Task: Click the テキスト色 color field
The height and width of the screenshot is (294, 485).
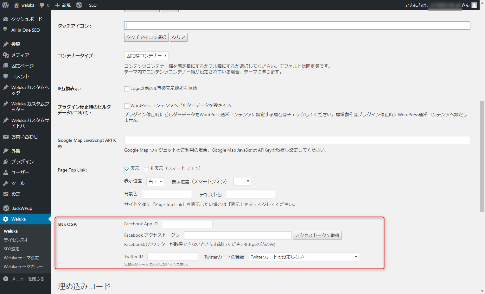Action: coord(251,194)
